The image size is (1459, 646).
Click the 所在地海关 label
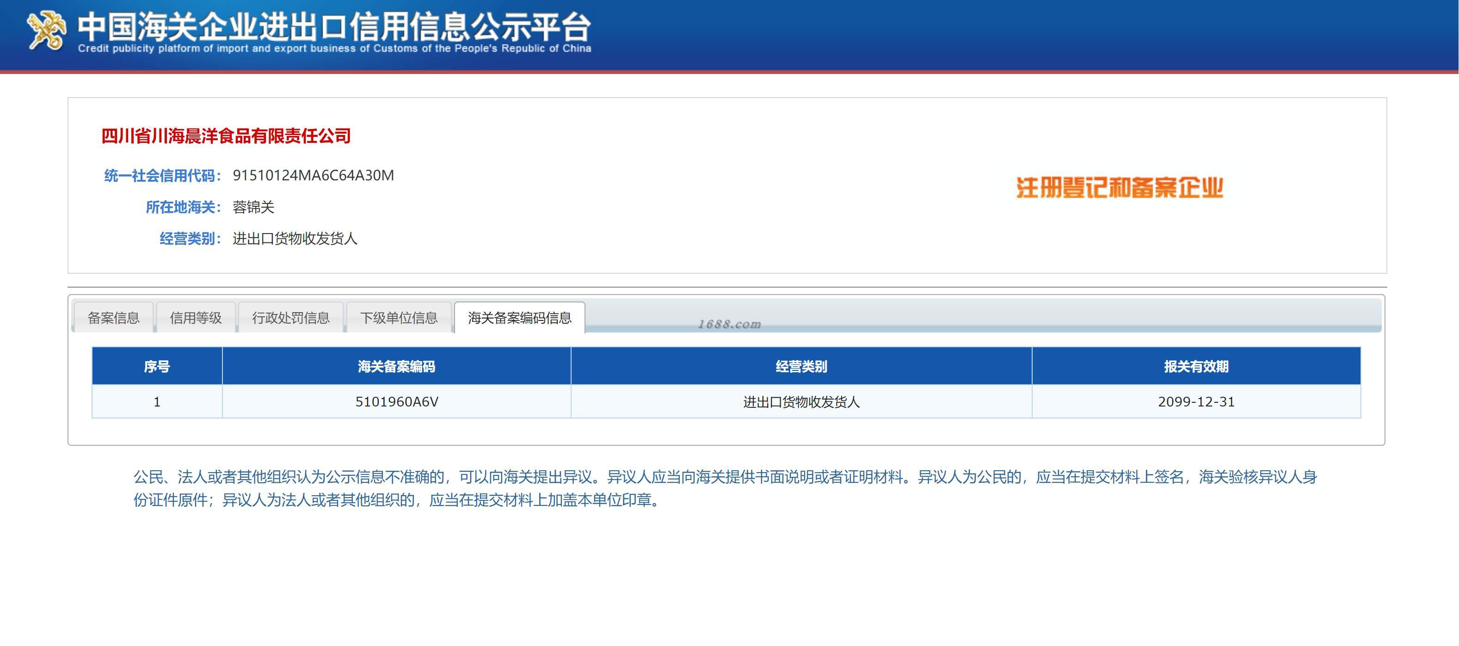[183, 207]
